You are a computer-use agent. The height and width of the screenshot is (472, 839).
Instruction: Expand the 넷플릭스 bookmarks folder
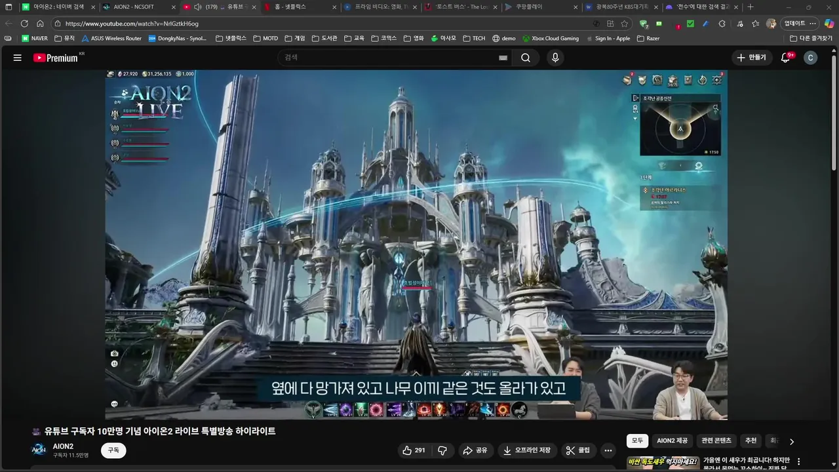click(231, 39)
